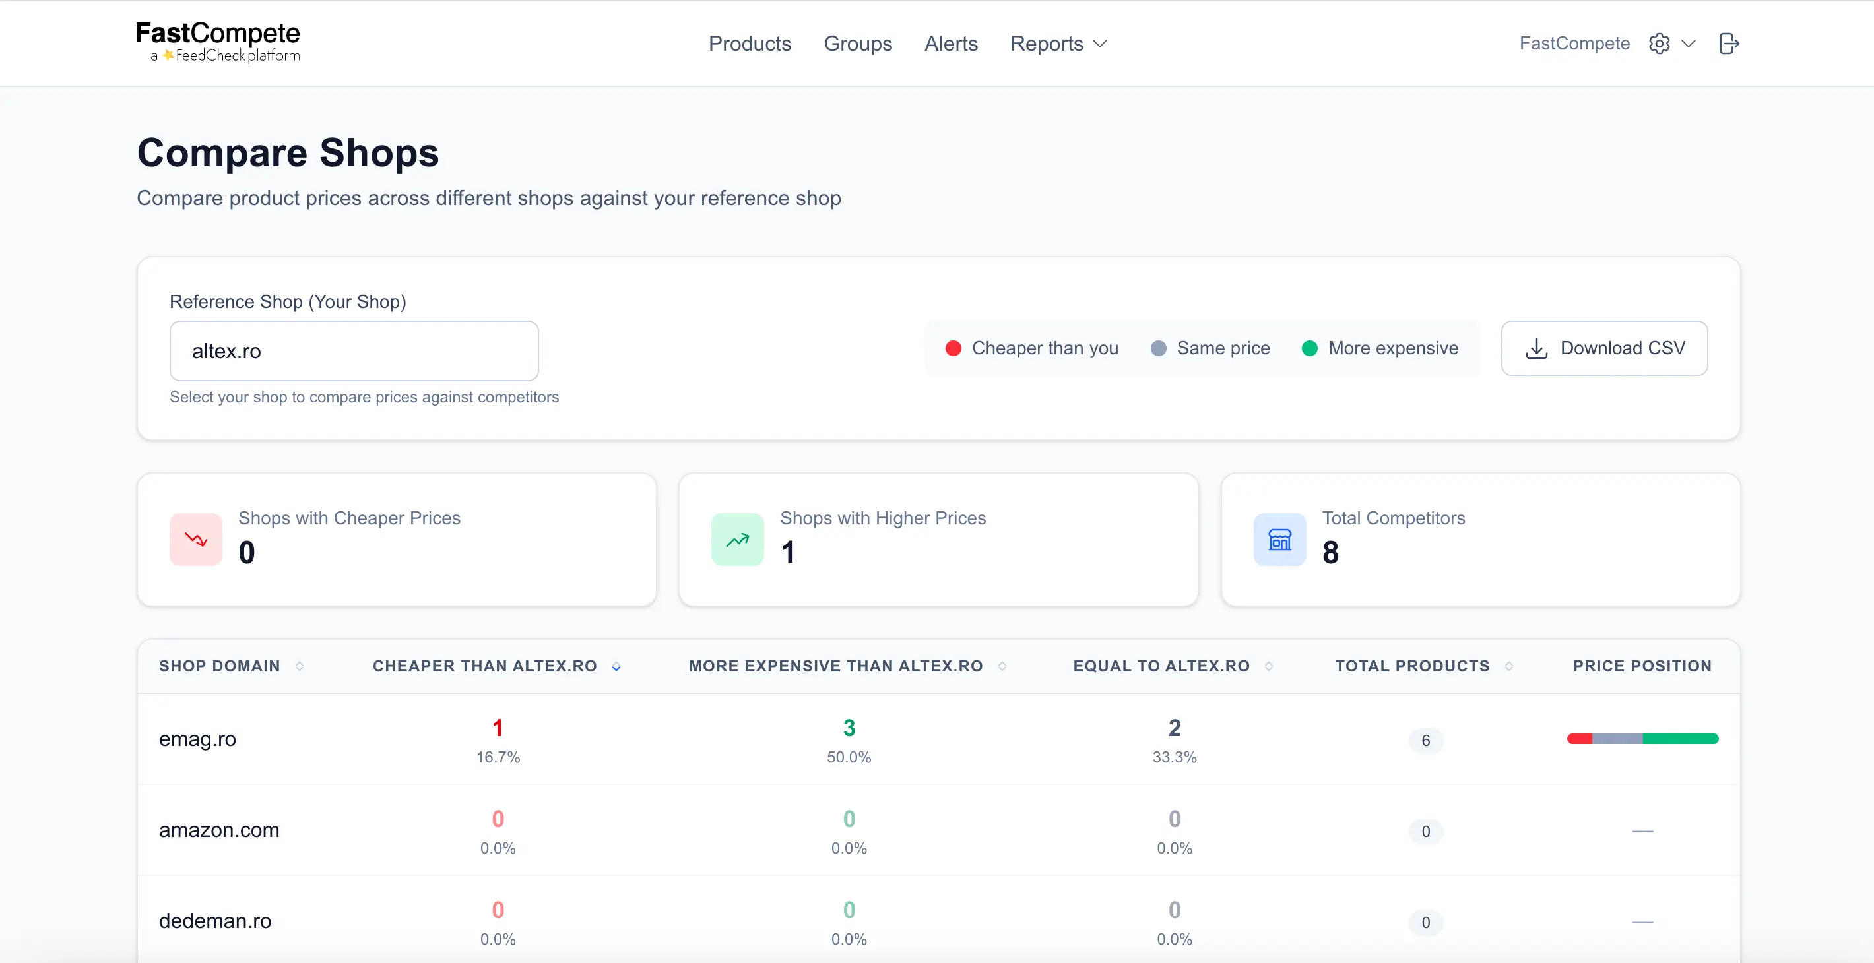The height and width of the screenshot is (963, 1874).
Task: Open the Alerts menu
Action: point(951,44)
